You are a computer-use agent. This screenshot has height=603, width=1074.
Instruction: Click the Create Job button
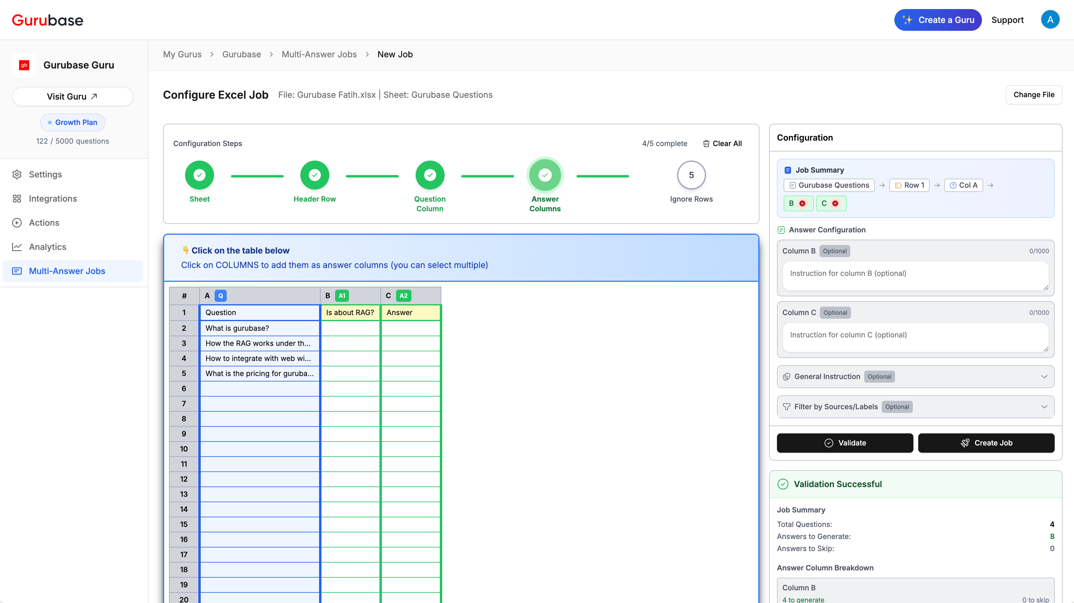point(986,442)
